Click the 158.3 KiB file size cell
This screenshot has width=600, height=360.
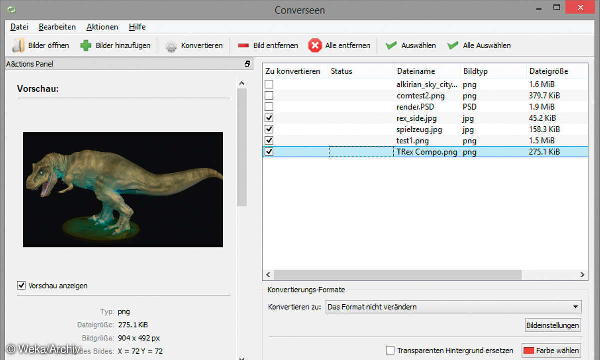[544, 129]
